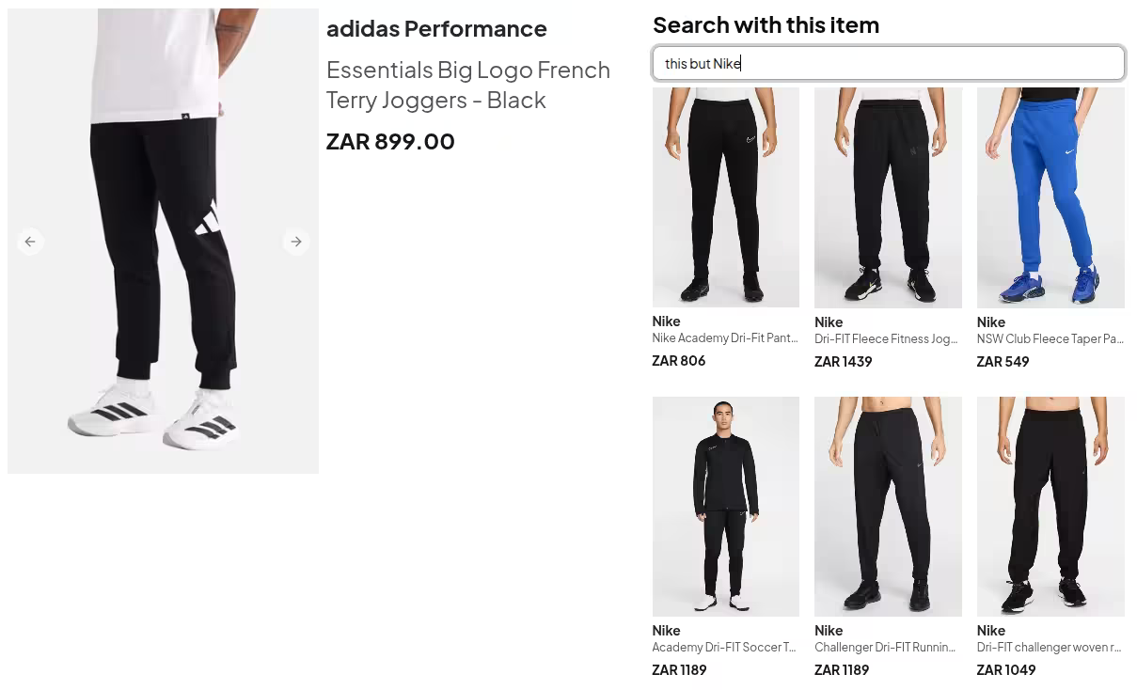
Task: Select the Challenger Dri-FIT Running pants thumbnail
Action: pos(888,506)
